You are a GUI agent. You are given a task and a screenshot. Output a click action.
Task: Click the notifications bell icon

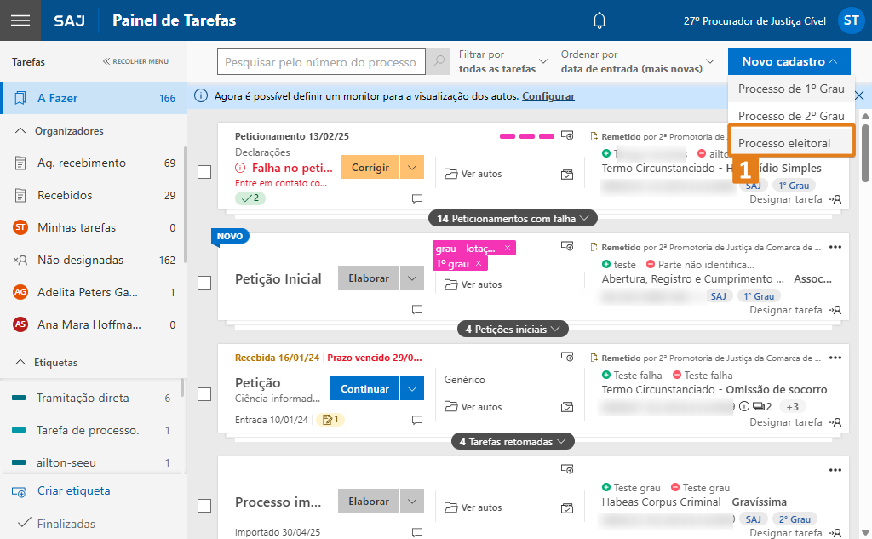pos(600,20)
